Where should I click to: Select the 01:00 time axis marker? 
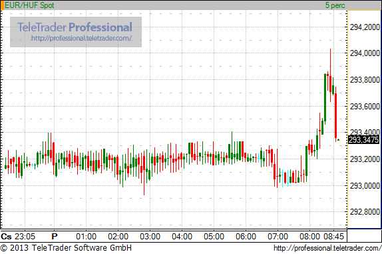pos(86,237)
